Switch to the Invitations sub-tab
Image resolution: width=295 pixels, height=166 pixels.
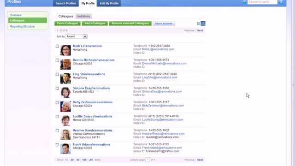click(83, 17)
